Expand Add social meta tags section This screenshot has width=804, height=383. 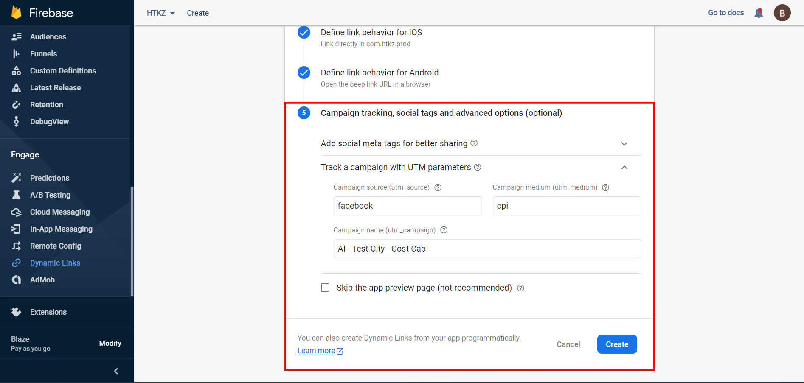click(624, 144)
